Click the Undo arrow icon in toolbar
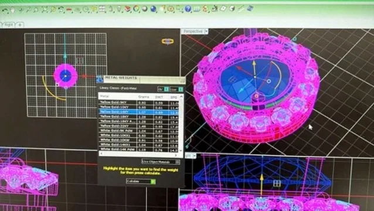This screenshot has height=211, width=374. (5, 10)
